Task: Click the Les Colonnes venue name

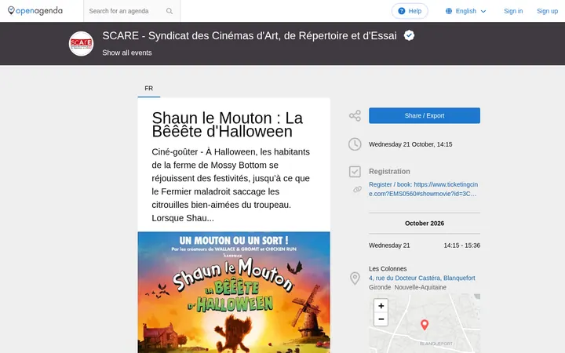Action: click(x=388, y=269)
